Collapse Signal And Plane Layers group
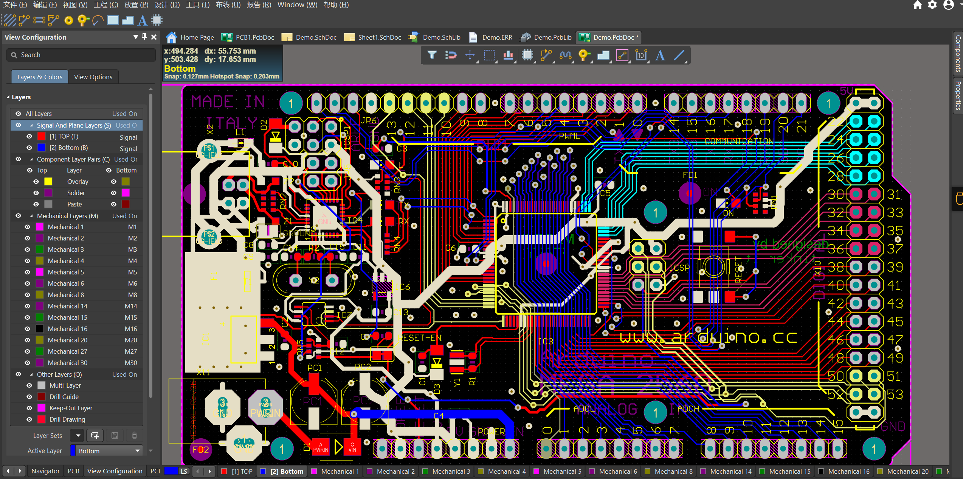 31,125
